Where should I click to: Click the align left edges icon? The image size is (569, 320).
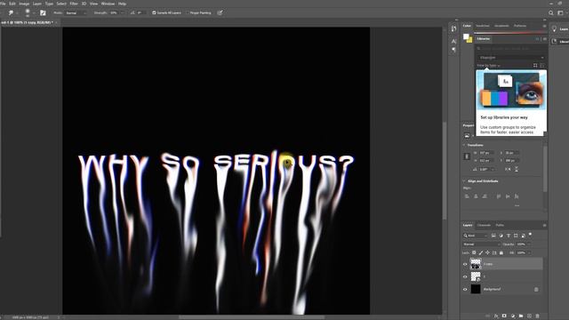pos(467,196)
